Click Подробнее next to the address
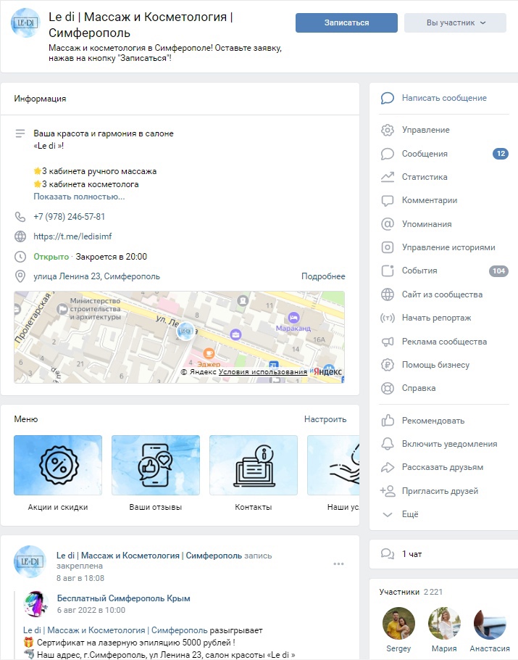Image resolution: width=518 pixels, height=660 pixels. pos(323,276)
